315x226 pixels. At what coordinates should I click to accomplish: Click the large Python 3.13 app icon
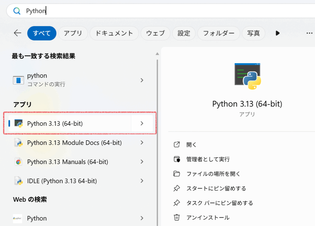click(x=248, y=76)
